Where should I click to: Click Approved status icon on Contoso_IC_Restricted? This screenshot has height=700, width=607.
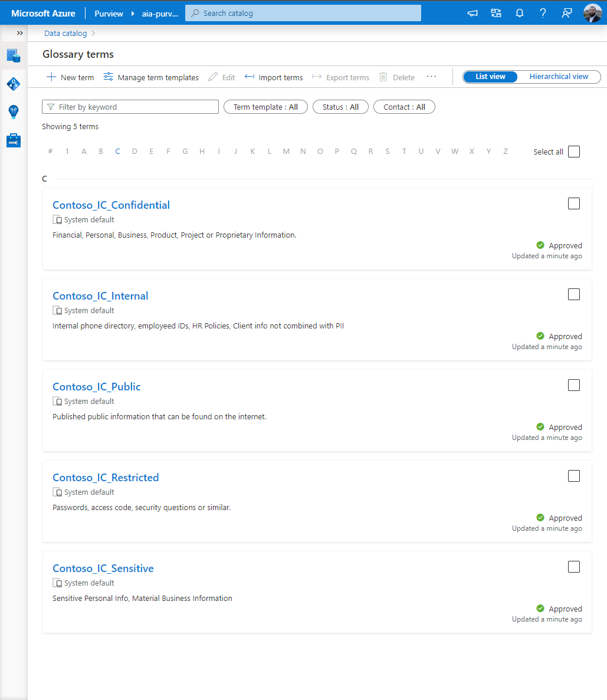point(540,517)
